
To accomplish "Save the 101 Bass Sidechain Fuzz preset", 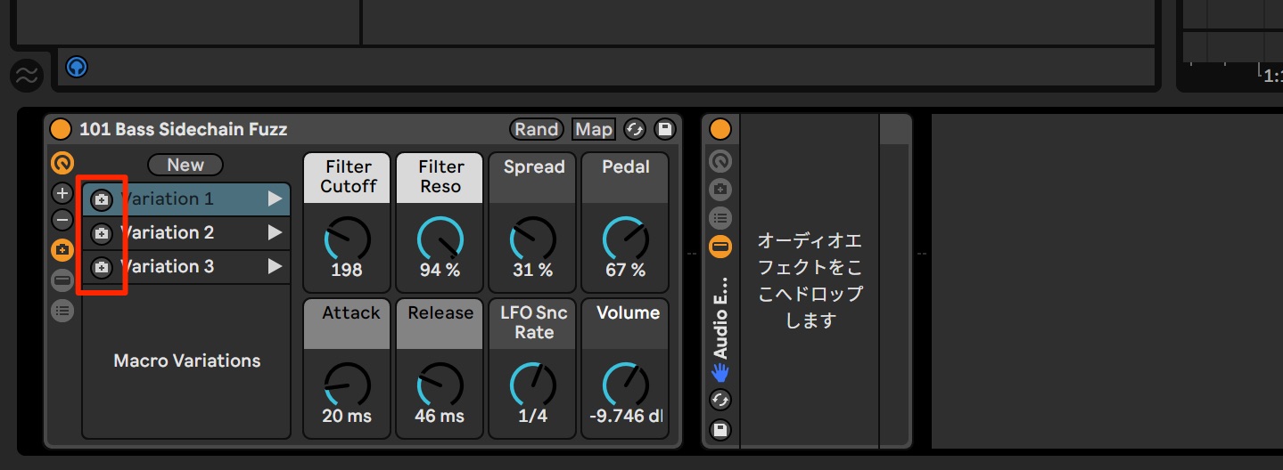I will coord(664,130).
